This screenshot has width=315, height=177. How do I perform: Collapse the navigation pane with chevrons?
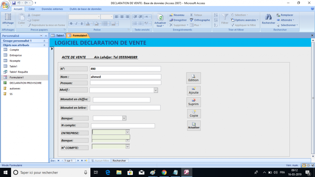[x=46, y=36]
